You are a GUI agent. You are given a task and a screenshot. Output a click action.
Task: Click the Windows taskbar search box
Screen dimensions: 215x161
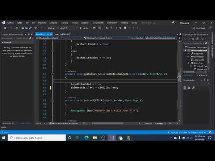coord(37,138)
